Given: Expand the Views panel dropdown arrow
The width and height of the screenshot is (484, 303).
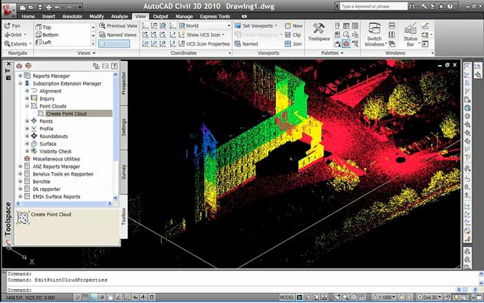Looking at the screenshot, I should pyautogui.click(x=94, y=53).
